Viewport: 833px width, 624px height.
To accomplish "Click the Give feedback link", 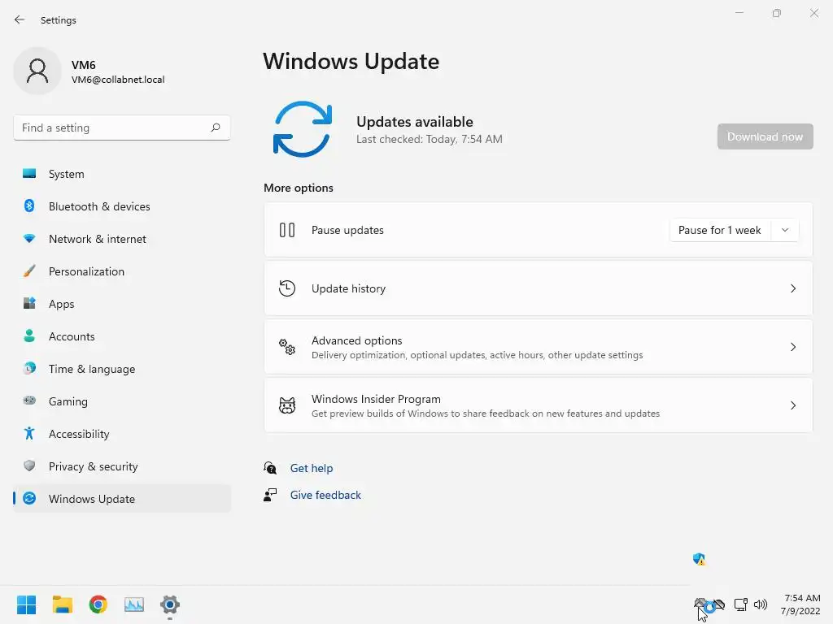I will click(325, 495).
